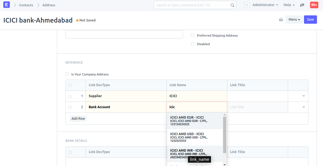Open the Administrator user dropdown
This screenshot has height=166, width=323.
coord(265,5)
